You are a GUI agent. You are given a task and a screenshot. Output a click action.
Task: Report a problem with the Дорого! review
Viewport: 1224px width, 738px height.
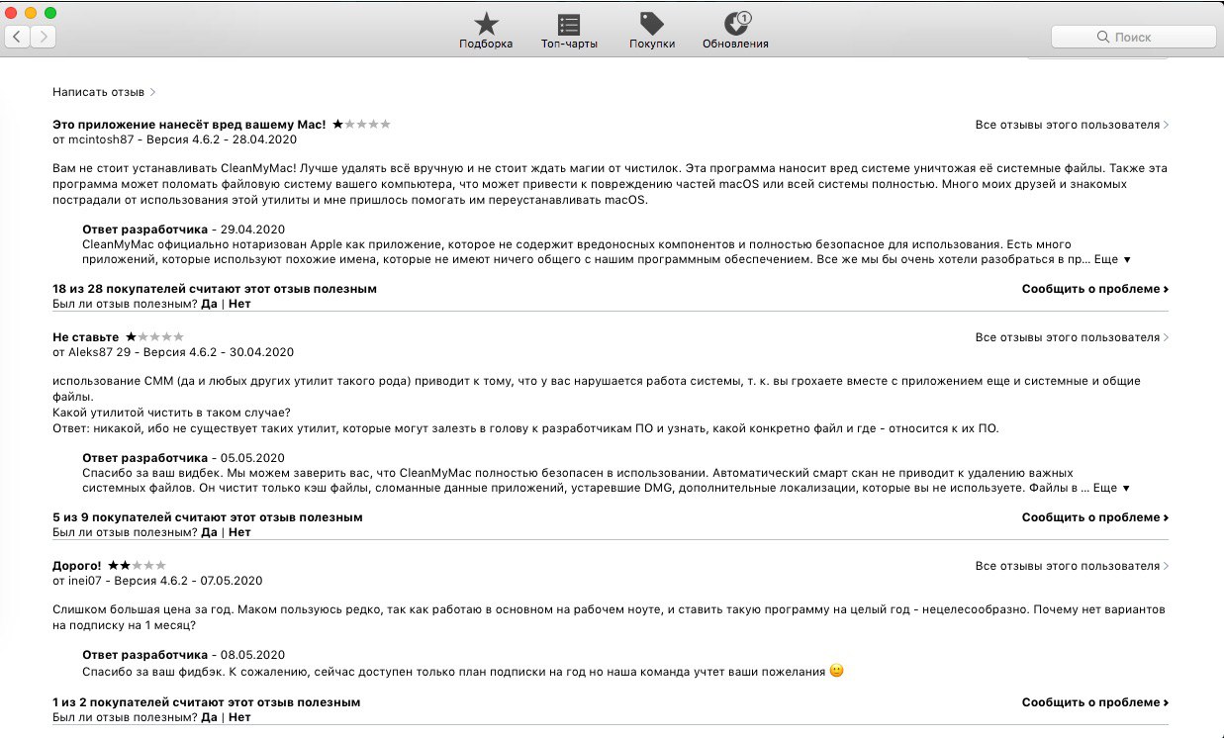1095,702
